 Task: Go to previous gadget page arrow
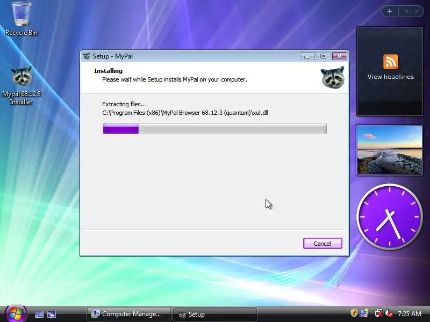click(x=407, y=11)
